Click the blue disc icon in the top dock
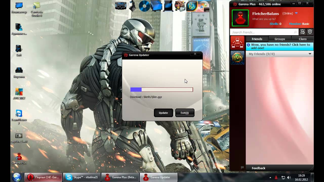The height and width of the screenshot is (182, 324). pyautogui.click(x=144, y=6)
